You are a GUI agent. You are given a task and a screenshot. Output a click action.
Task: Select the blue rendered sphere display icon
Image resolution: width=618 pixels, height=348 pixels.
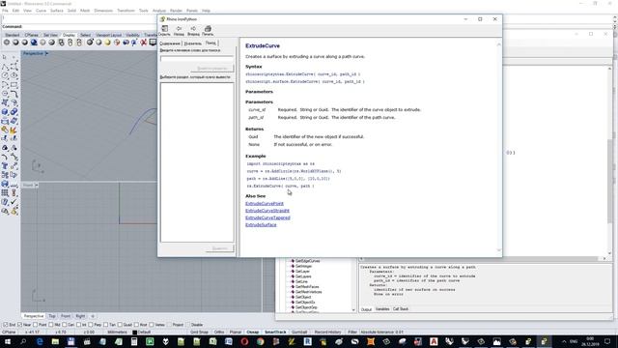pyautogui.click(x=34, y=43)
